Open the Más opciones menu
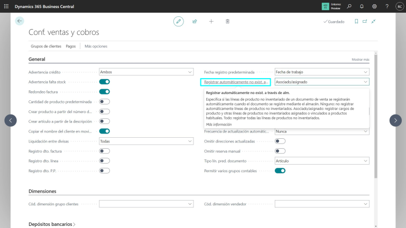The image size is (406, 228). [96, 46]
